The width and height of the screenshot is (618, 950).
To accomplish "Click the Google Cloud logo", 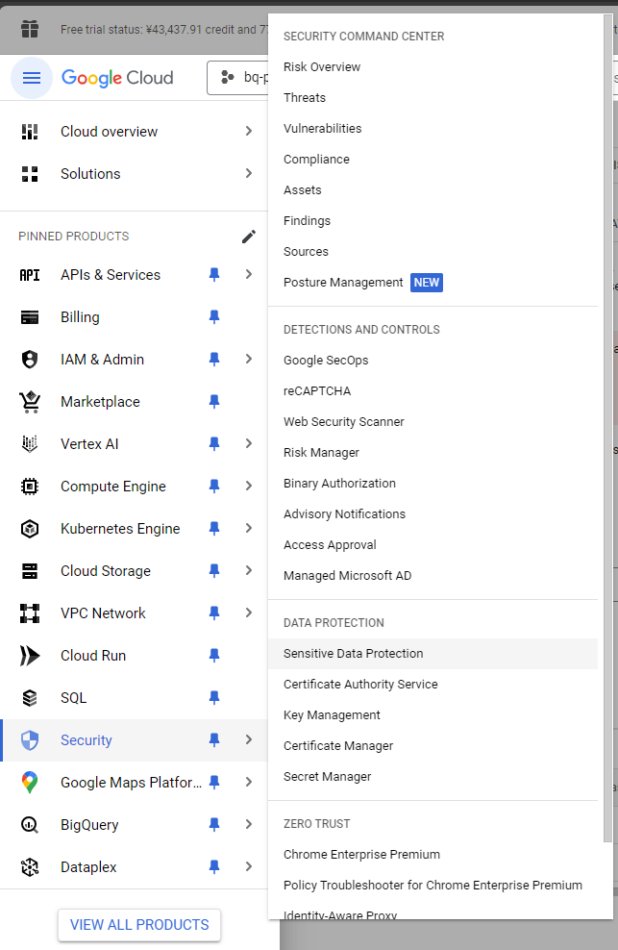I will (117, 78).
